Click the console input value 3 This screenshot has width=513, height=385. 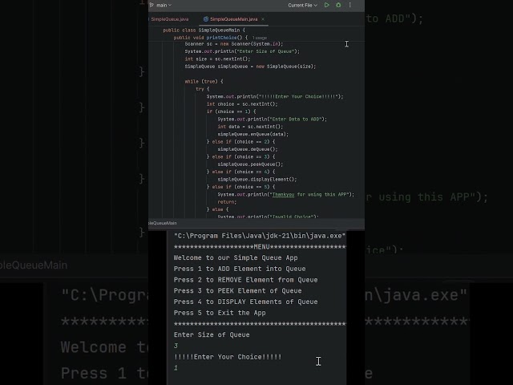[176, 346]
